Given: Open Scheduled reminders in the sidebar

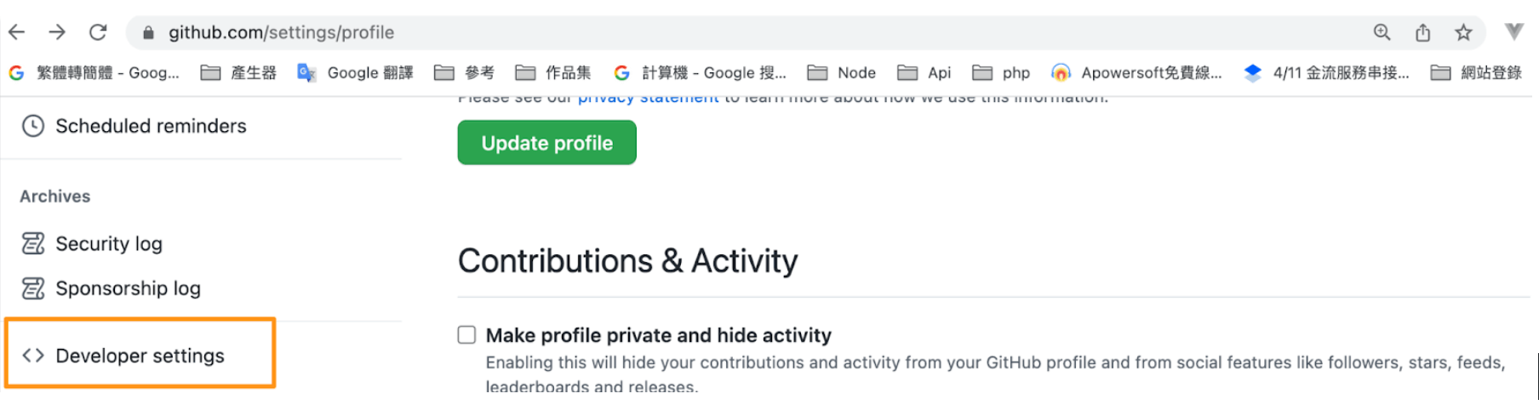Looking at the screenshot, I should 151,127.
